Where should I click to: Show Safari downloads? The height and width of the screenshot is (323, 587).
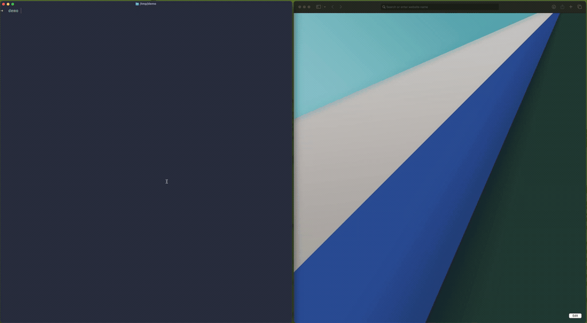click(x=554, y=7)
